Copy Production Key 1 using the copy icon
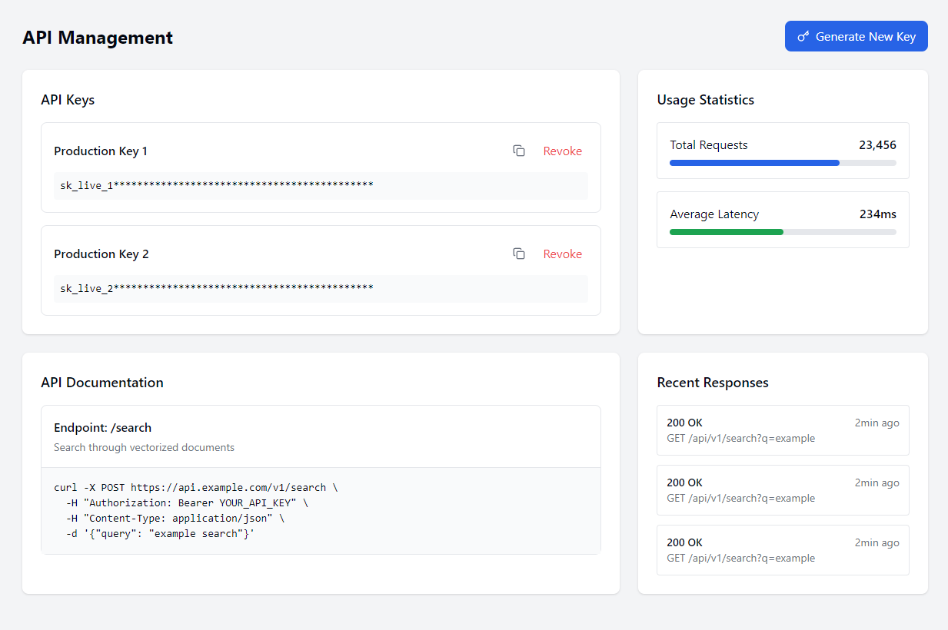 519,151
